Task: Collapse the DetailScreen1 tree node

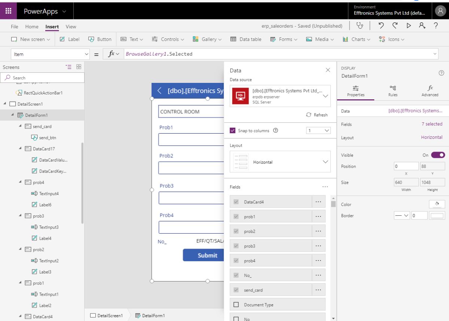Action: point(5,104)
